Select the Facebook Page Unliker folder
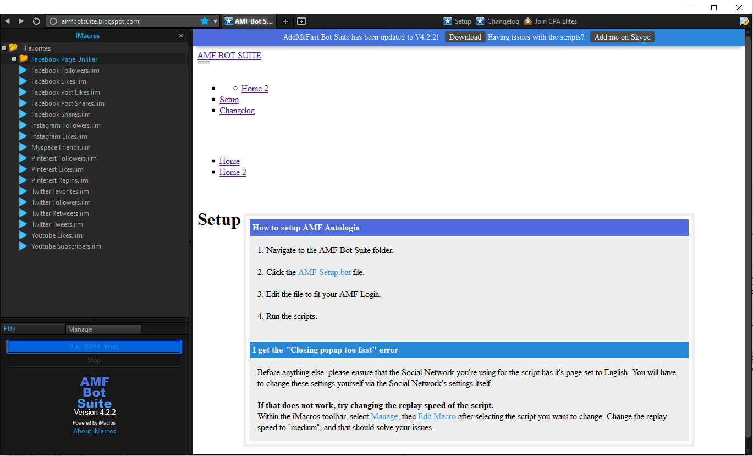The width and height of the screenshot is (753, 456). (x=64, y=59)
